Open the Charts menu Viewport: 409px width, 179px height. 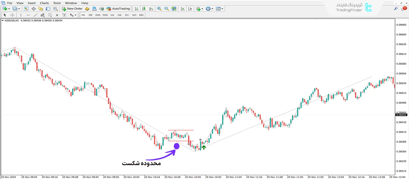[44, 3]
